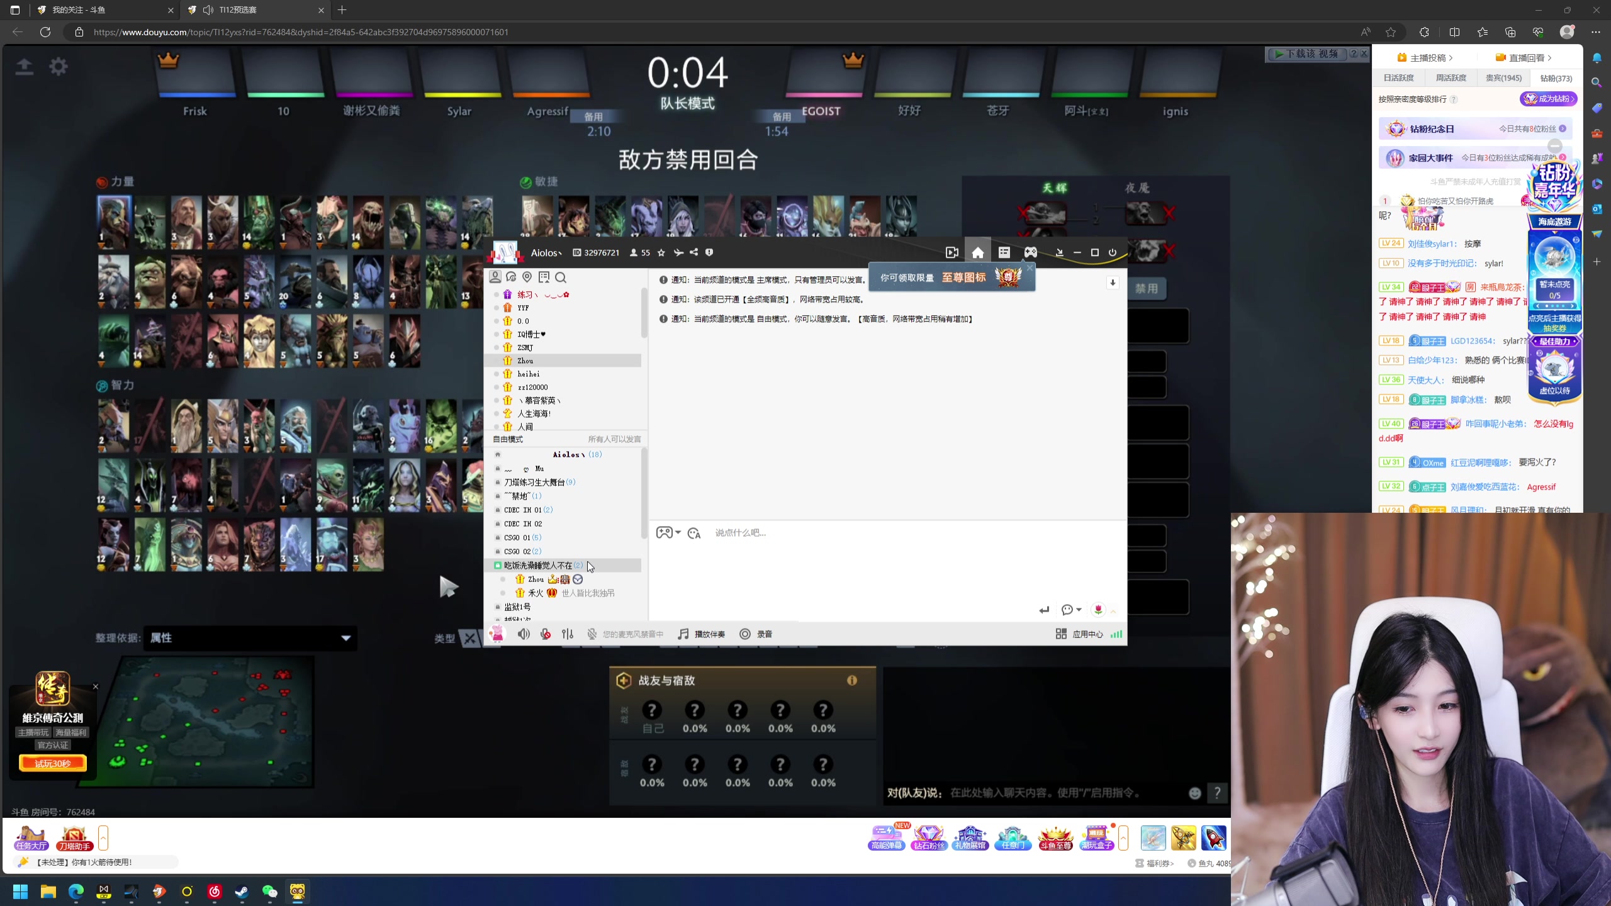Image resolution: width=1611 pixels, height=906 pixels.
Task: Open the chat emoticon dropdown arrow
Action: click(678, 533)
